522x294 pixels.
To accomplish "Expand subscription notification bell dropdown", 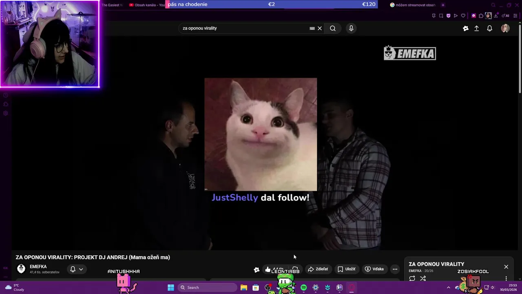I will tap(77, 269).
